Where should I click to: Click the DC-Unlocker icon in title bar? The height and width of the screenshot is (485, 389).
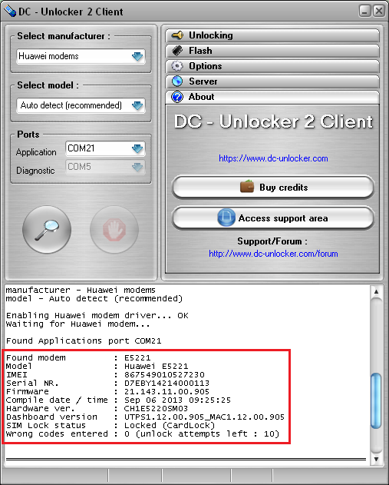coord(9,12)
